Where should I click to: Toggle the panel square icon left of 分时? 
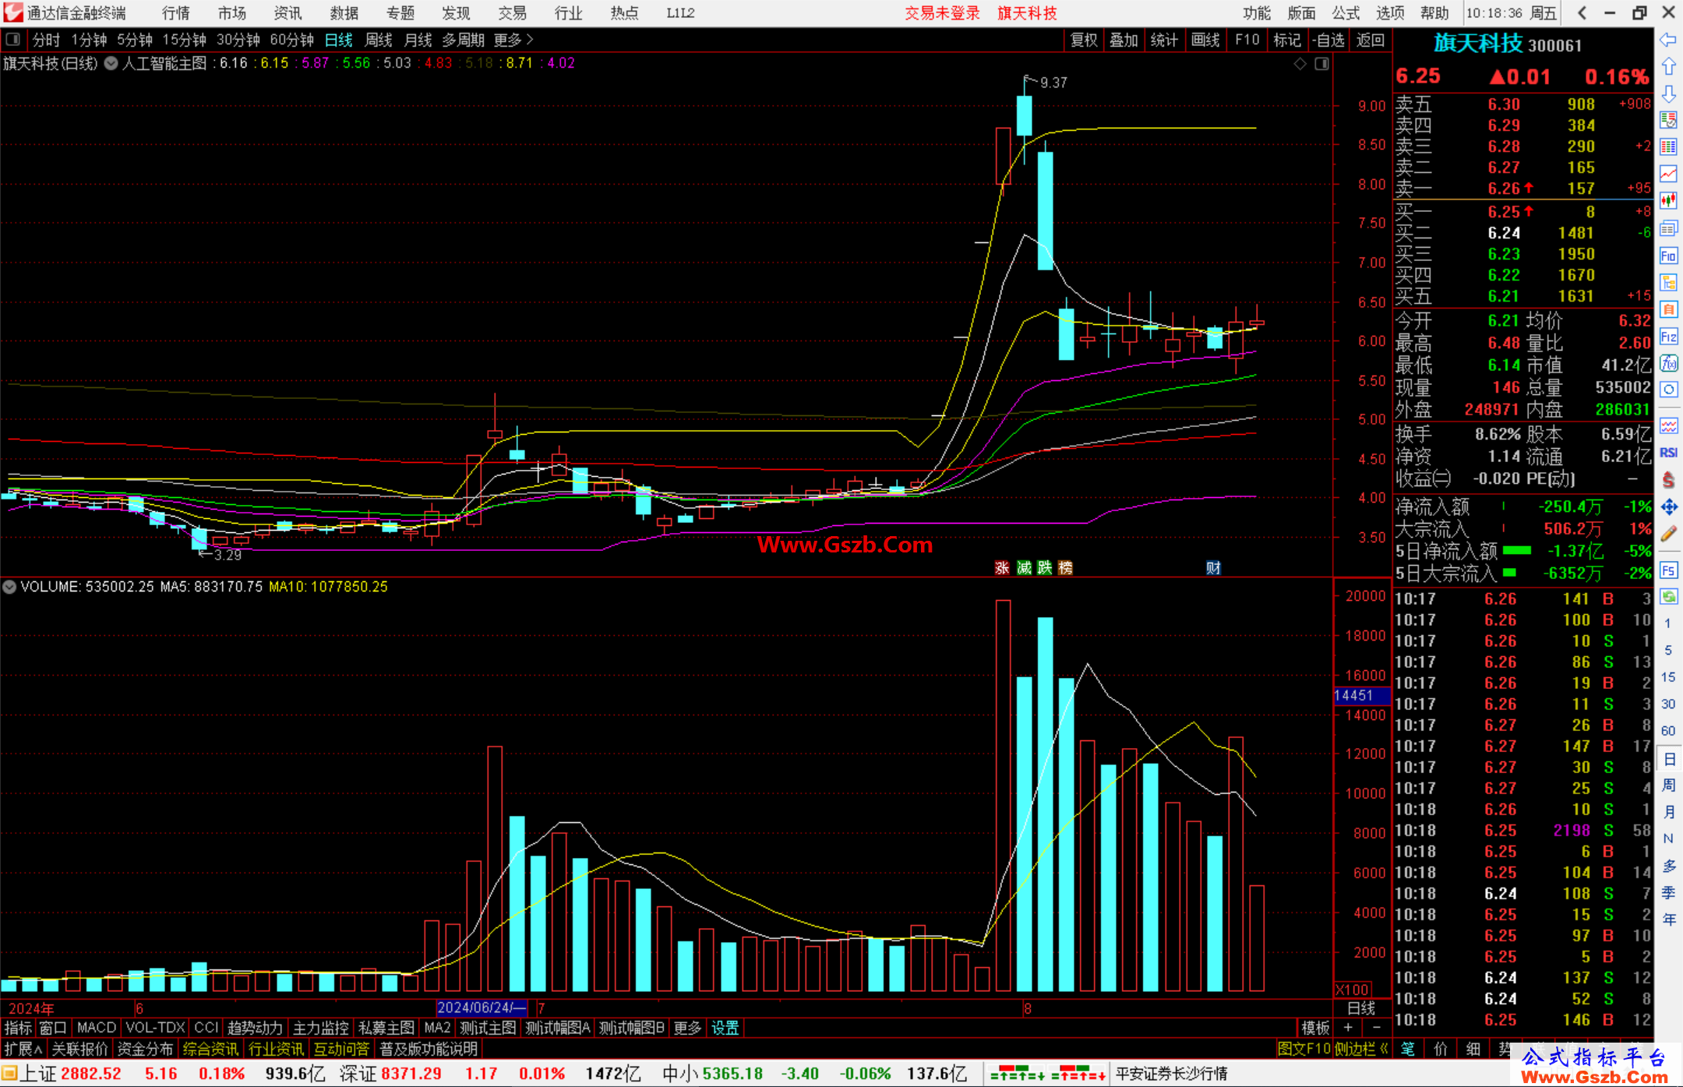coord(13,39)
